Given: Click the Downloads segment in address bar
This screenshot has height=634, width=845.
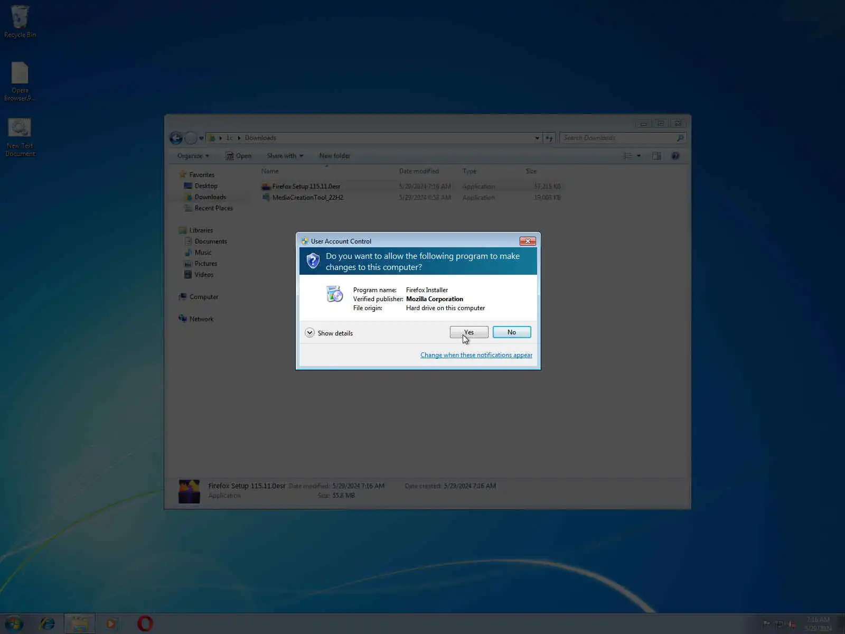Looking at the screenshot, I should (260, 138).
